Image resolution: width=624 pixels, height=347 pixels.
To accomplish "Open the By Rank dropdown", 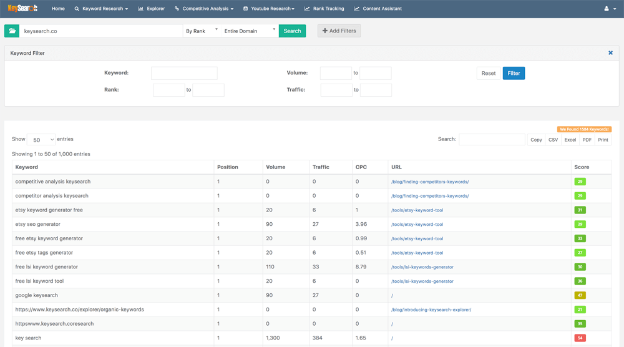I will (x=202, y=31).
